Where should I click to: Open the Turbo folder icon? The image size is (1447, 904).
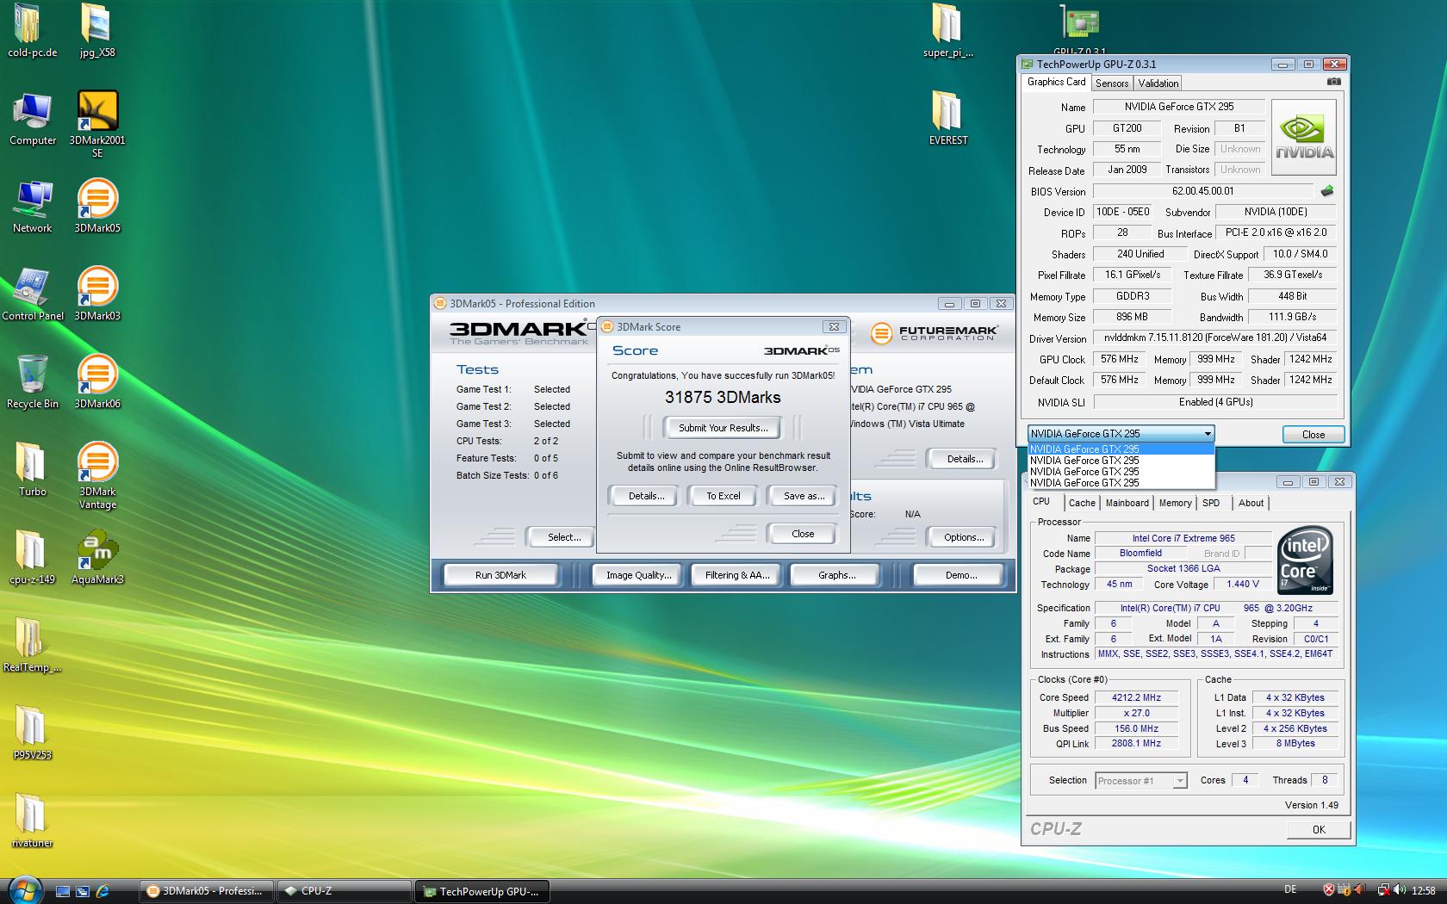pyautogui.click(x=33, y=471)
